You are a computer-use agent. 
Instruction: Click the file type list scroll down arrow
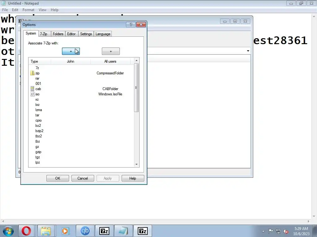click(x=137, y=164)
